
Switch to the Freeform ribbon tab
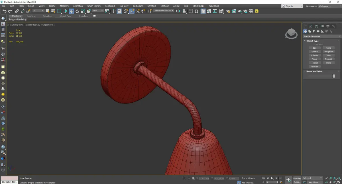pyautogui.click(x=31, y=16)
